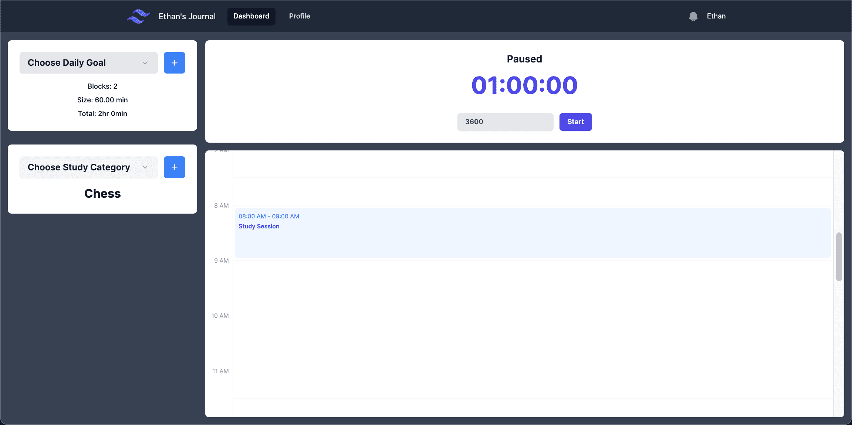Screen dimensions: 852x425
Task: Open the Profile page
Action: 299,16
